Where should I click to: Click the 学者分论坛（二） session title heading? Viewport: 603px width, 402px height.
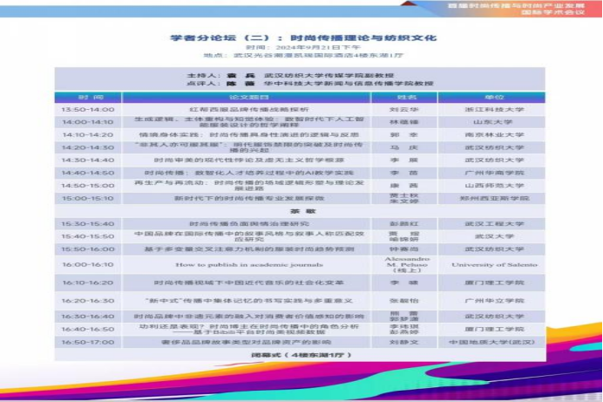(301, 38)
